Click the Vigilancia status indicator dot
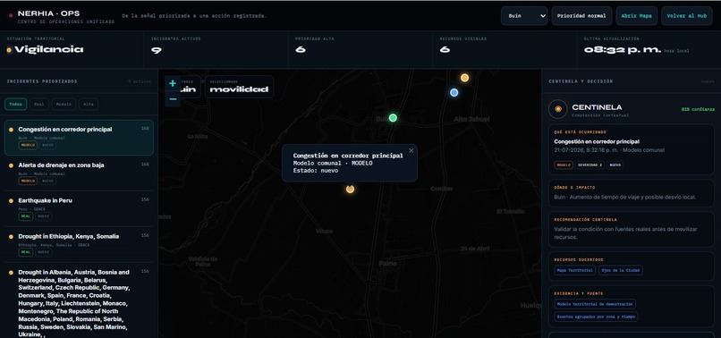The image size is (721, 338). (9, 50)
